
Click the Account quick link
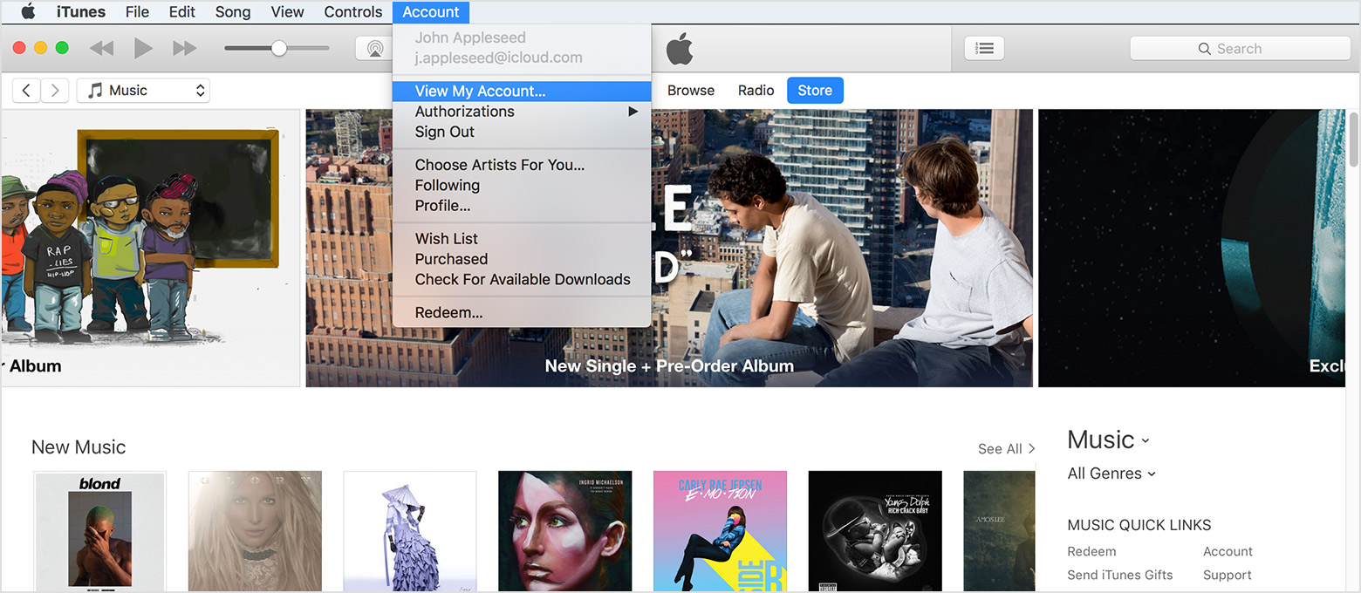click(1228, 551)
